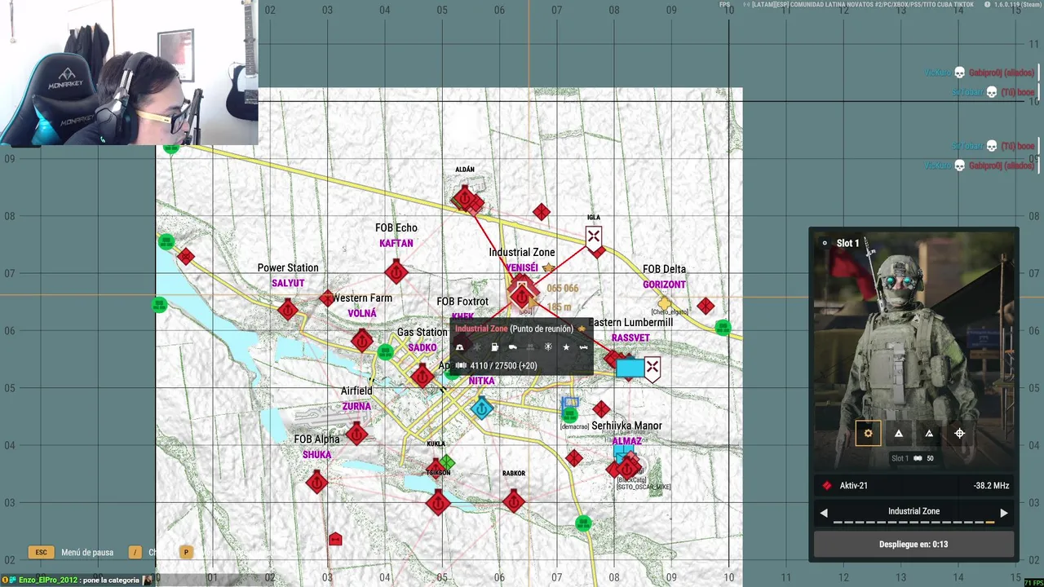Click the 4110 / 27500 supplies readout

(x=497, y=366)
